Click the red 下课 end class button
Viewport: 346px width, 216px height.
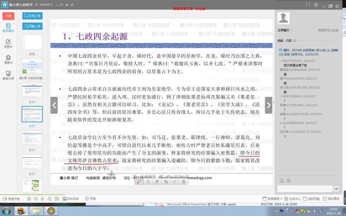[9, 16]
